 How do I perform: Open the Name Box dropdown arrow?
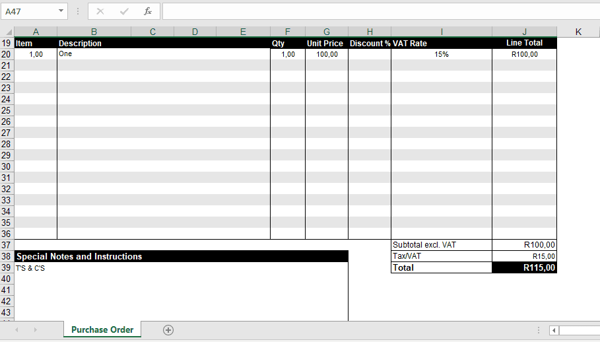pos(61,11)
